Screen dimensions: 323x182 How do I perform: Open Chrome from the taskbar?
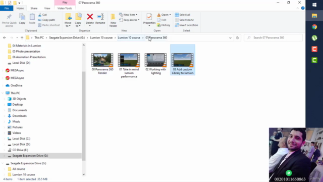[314, 27]
